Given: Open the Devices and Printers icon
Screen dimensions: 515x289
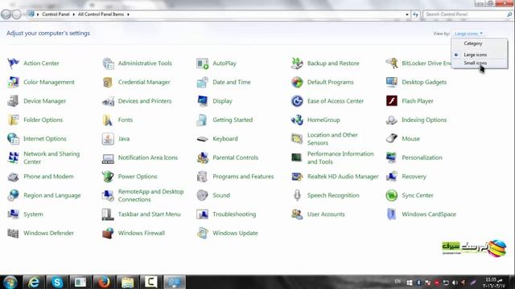Looking at the screenshot, I should 108,101.
